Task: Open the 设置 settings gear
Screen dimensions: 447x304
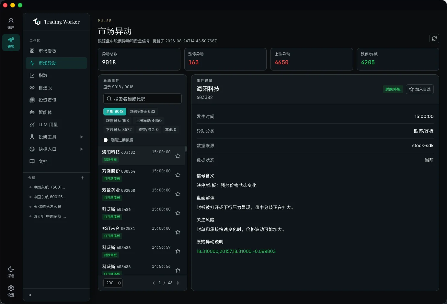Action: [11, 291]
